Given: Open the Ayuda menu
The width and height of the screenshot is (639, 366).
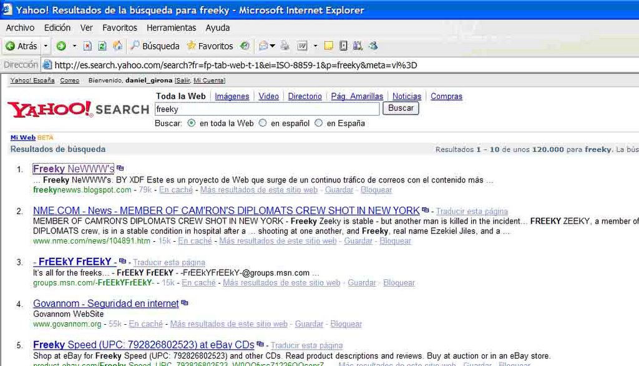Looking at the screenshot, I should pyautogui.click(x=218, y=27).
